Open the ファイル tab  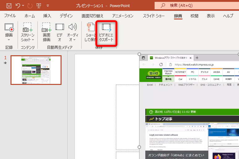(x=10, y=16)
